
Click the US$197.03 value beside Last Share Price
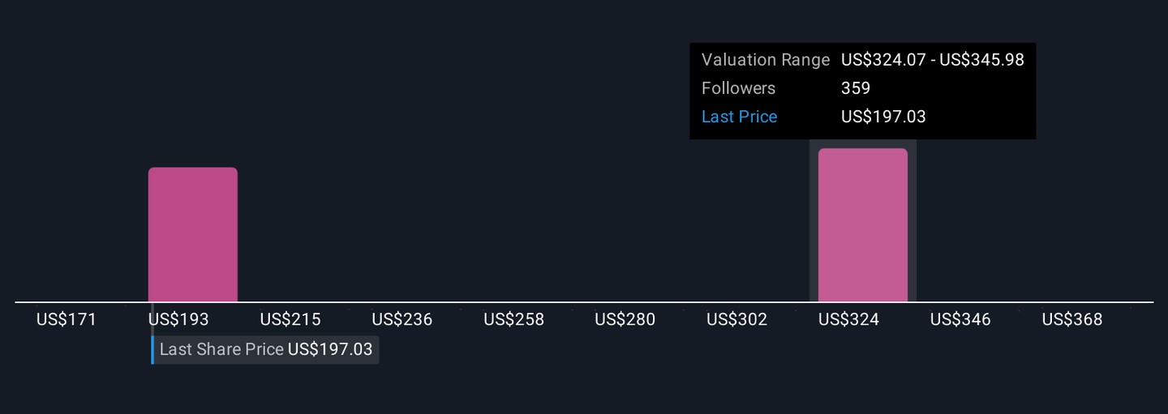tap(330, 349)
